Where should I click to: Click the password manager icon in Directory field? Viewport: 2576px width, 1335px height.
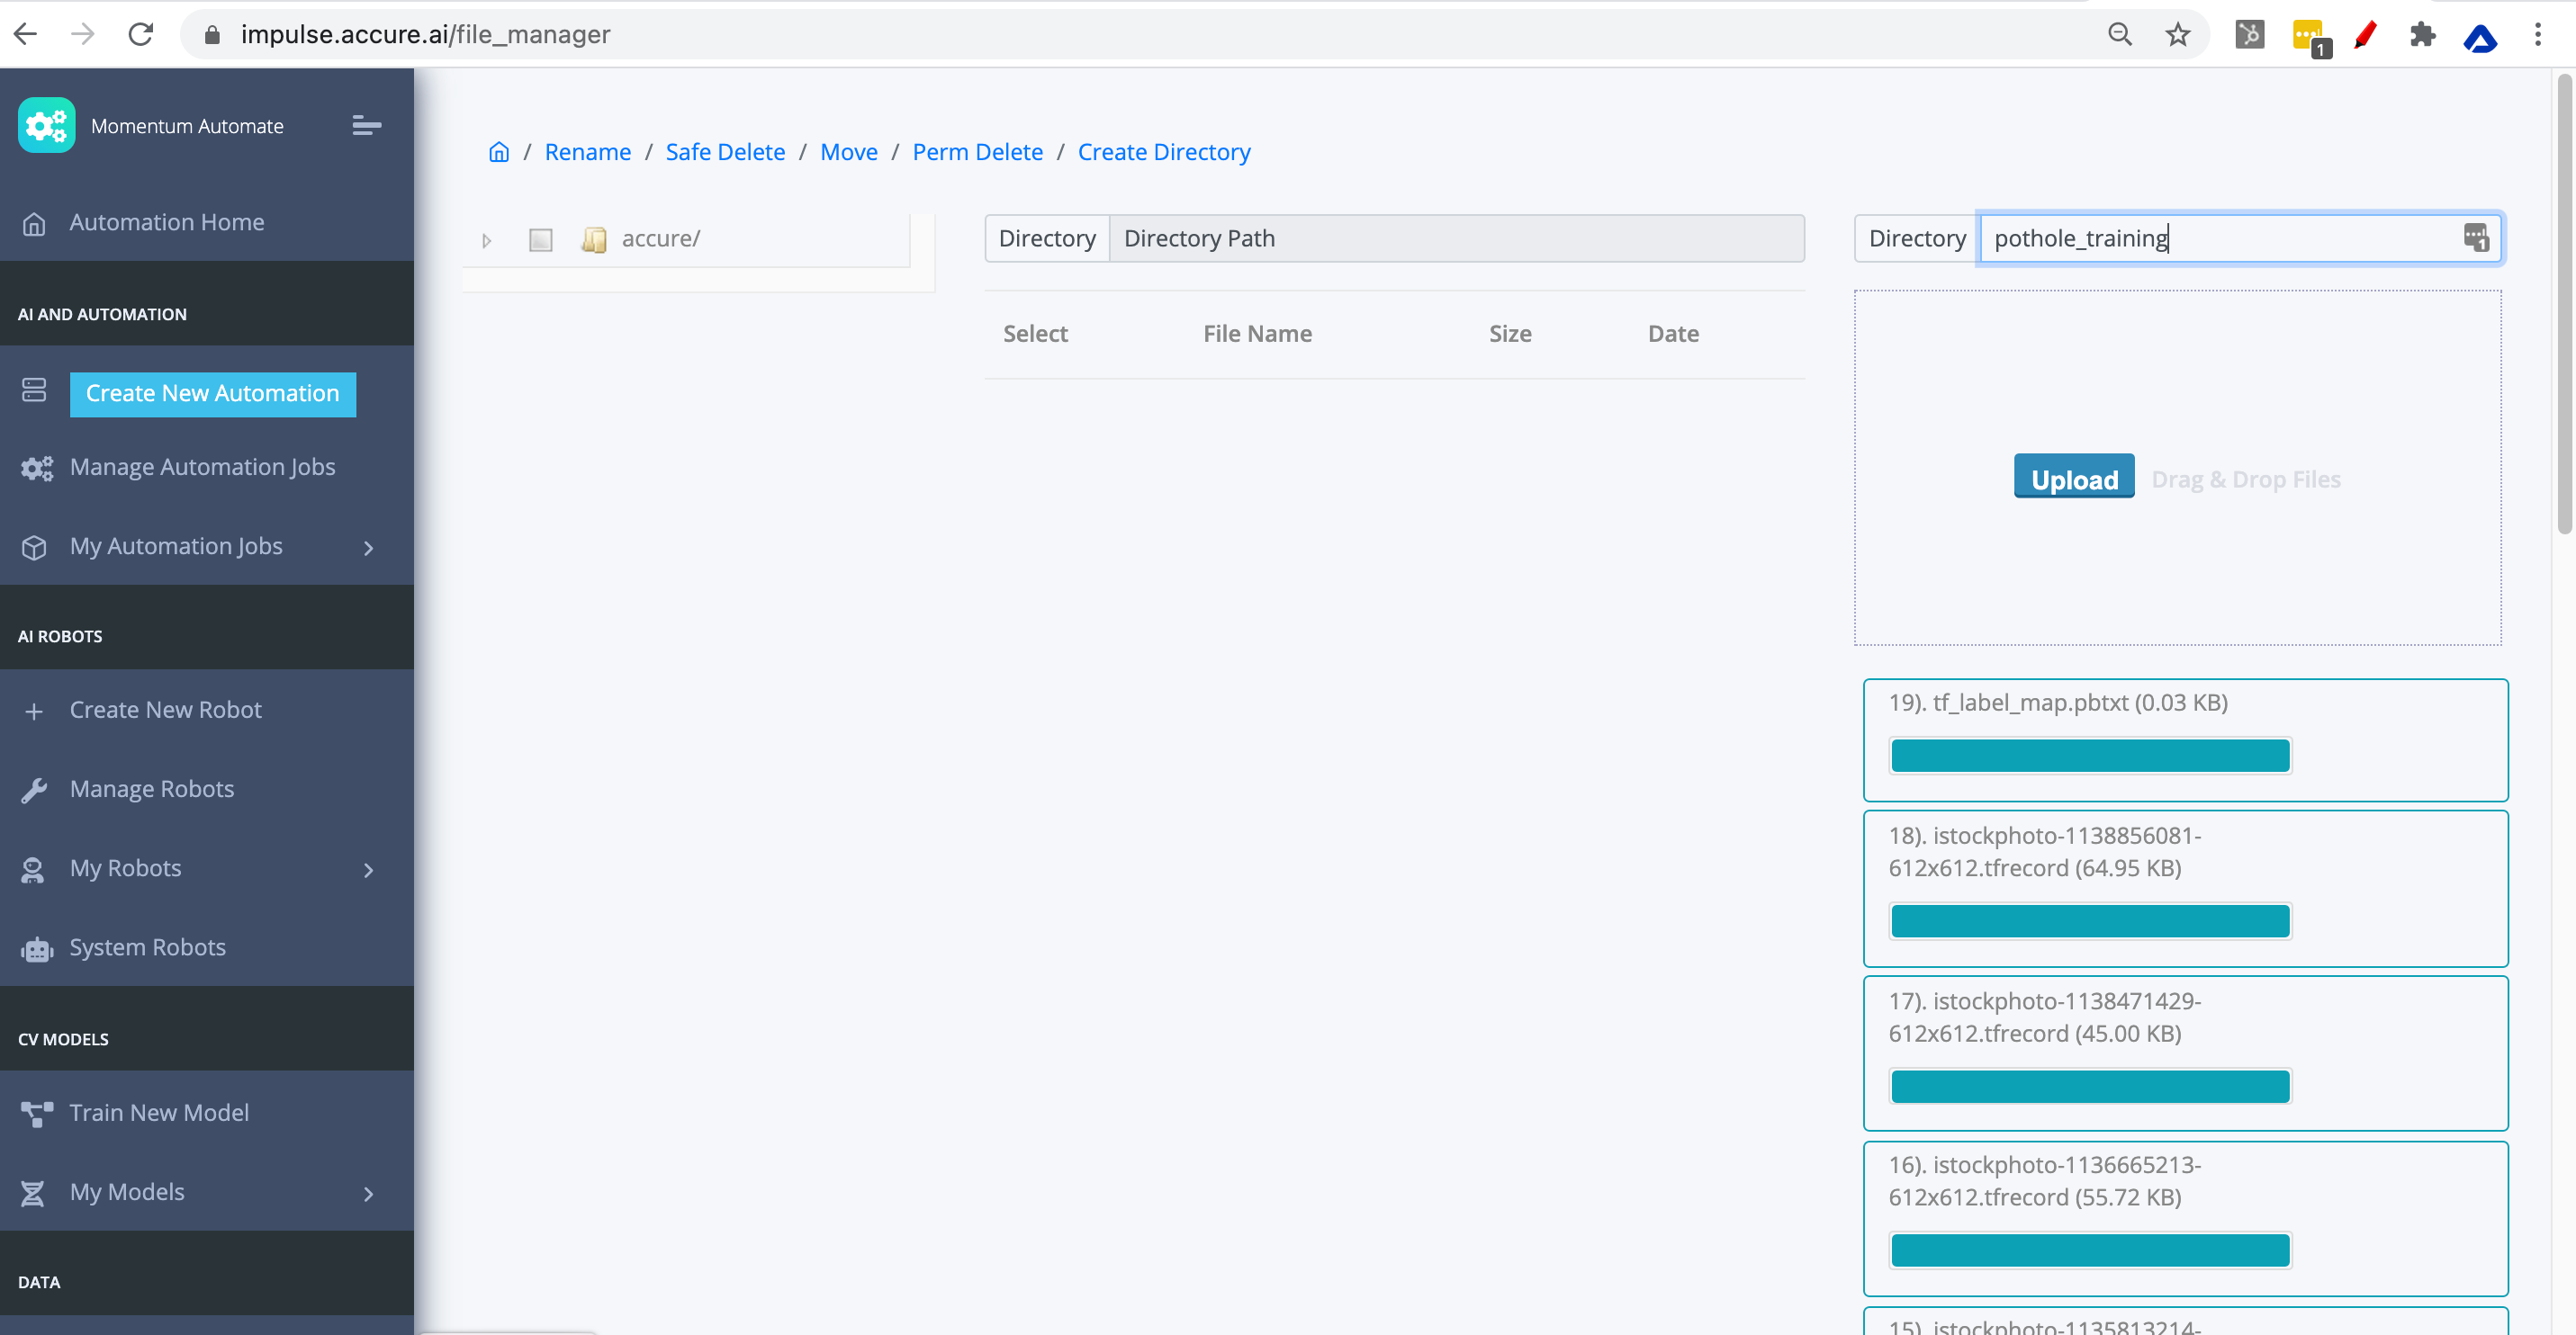2475,237
